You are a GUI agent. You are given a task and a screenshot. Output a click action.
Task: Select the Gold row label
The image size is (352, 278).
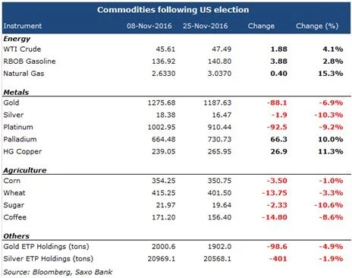(11, 103)
